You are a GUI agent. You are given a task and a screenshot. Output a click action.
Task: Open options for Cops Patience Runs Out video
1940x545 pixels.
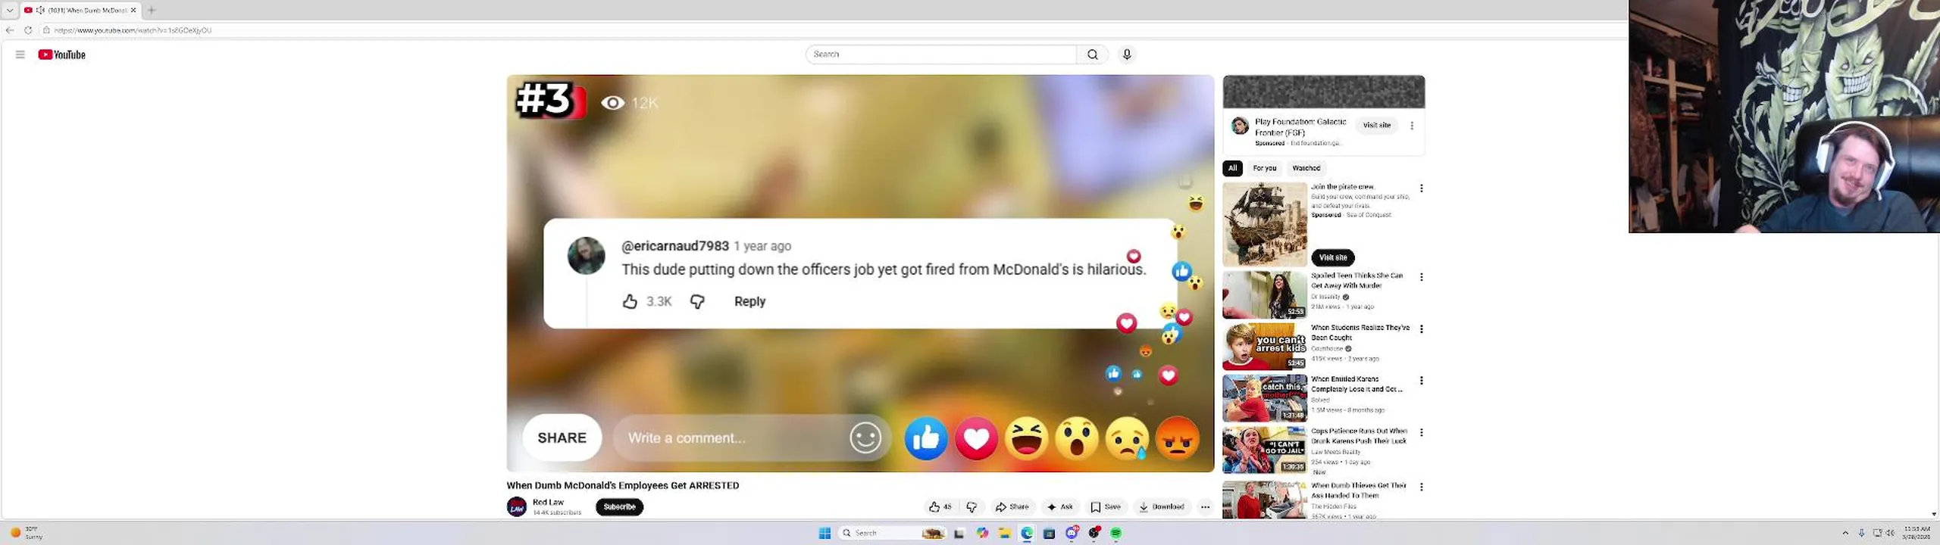click(x=1422, y=432)
